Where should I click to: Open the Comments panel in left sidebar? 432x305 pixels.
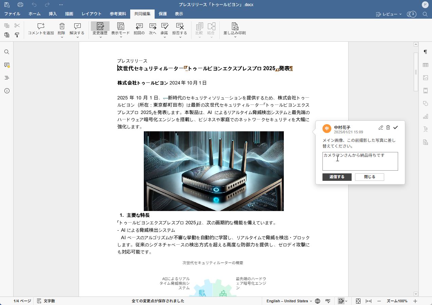click(7, 65)
